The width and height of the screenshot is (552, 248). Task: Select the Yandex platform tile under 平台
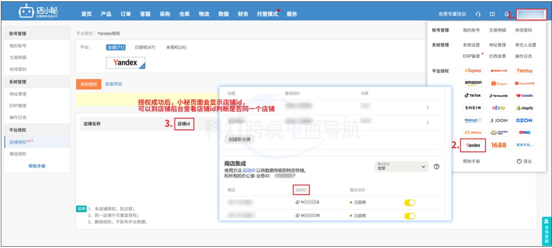coord(126,63)
